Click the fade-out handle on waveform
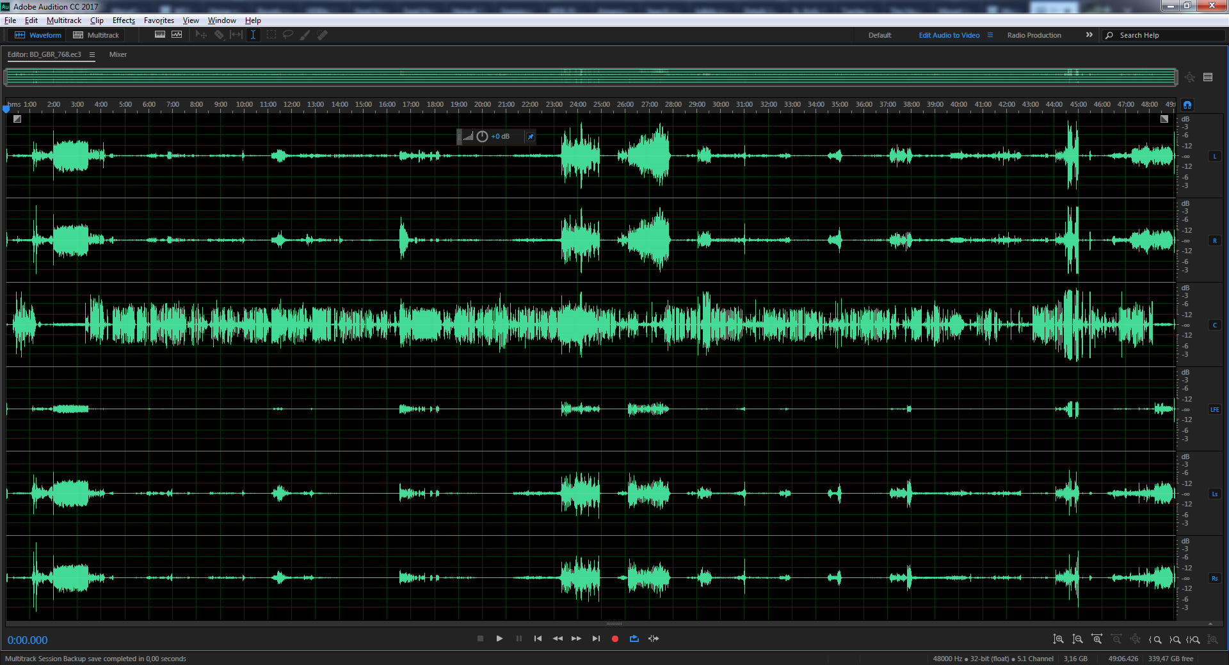1229x665 pixels. 1164,119
